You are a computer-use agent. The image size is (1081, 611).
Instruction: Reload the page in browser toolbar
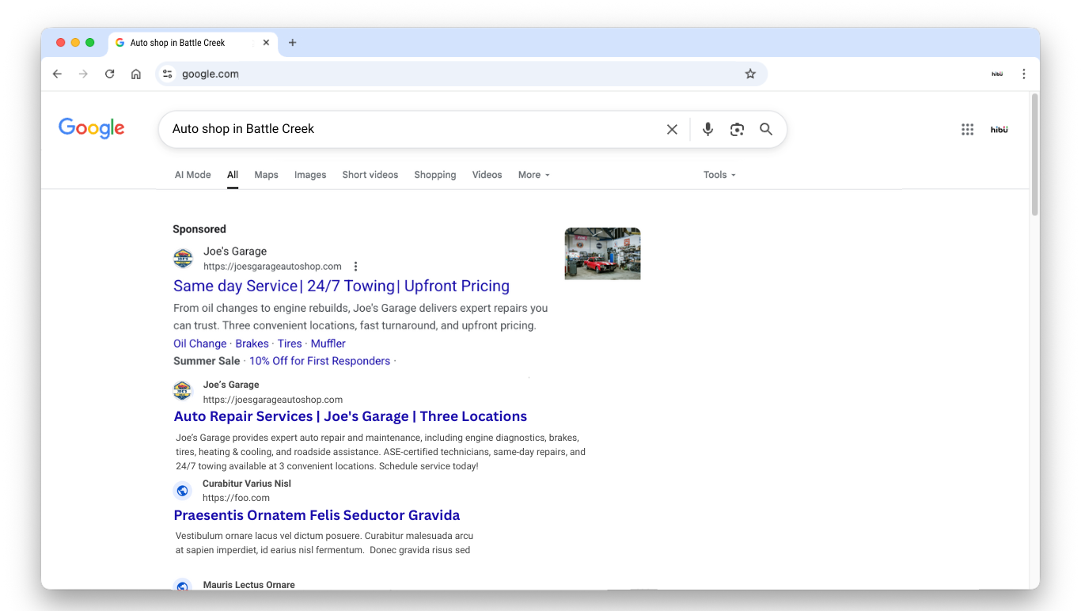tap(110, 74)
